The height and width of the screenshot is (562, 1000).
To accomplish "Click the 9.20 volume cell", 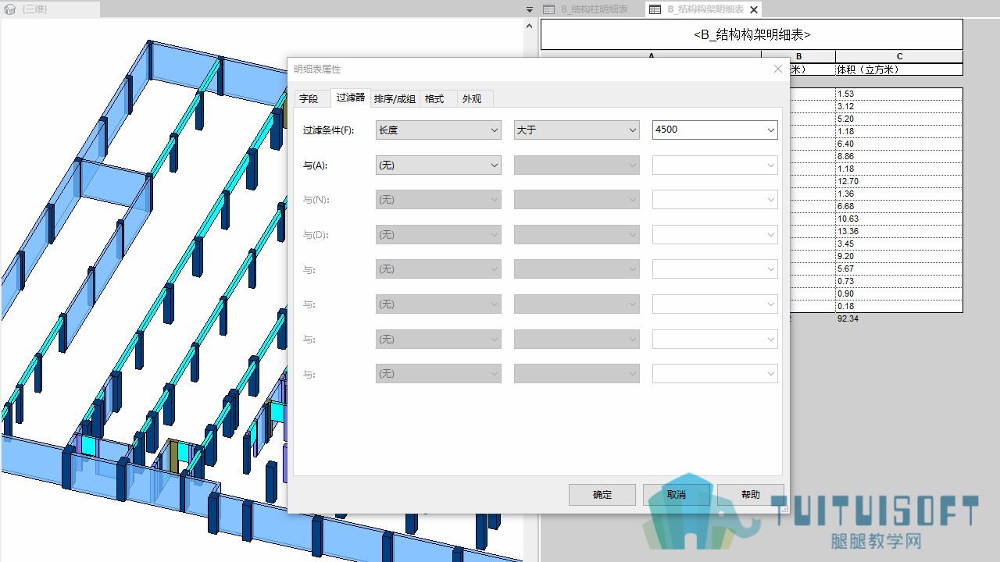I will click(899, 256).
